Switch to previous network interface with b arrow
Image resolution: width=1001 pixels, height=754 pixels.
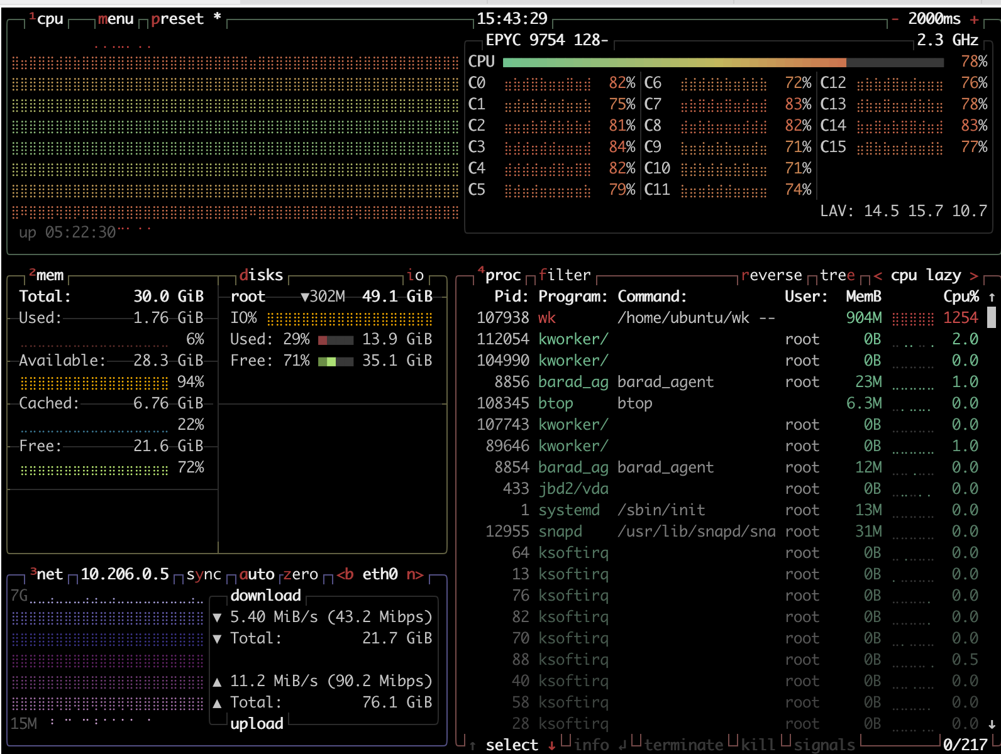pos(345,574)
